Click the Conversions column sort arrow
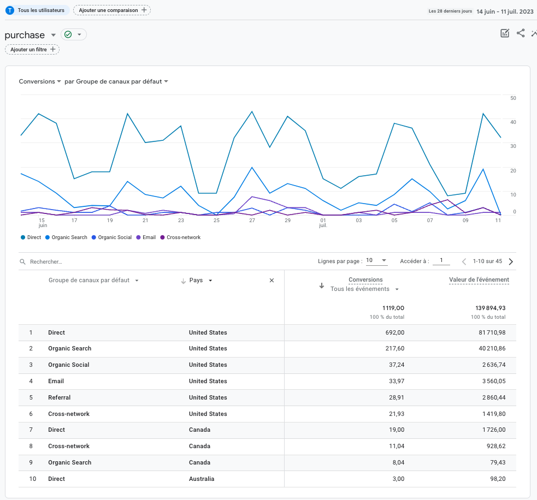The image size is (537, 500). pos(322,285)
